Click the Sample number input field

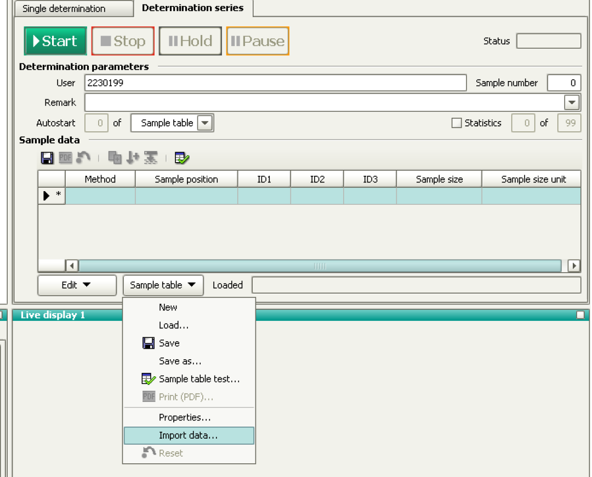pos(564,83)
